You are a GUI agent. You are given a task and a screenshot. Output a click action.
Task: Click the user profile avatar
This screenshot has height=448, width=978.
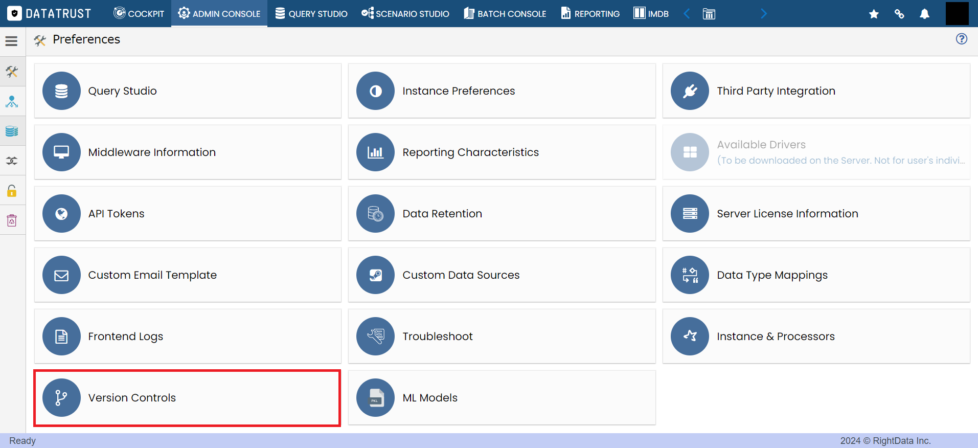(x=957, y=13)
